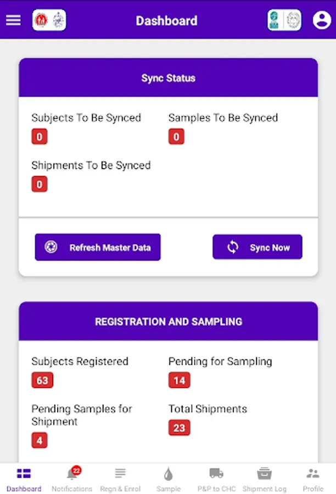
Task: Tap the Subjects Registered count 63
Action: pyautogui.click(x=42, y=380)
